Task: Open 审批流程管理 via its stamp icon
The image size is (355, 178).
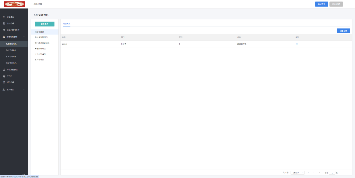Action: [x=4, y=70]
